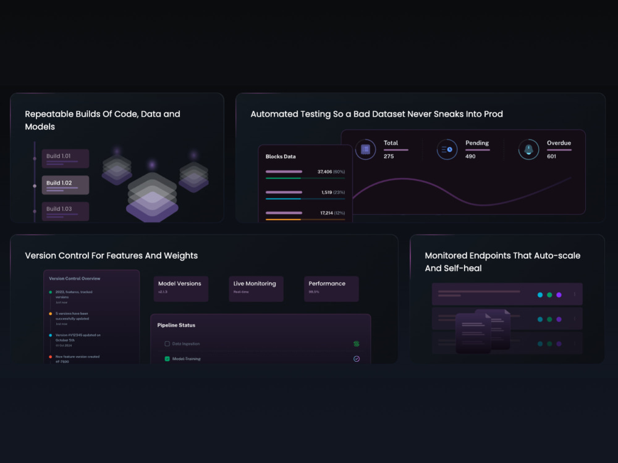Image resolution: width=618 pixels, height=463 pixels.
Task: Click the 17,214 (12%) value
Action: pyautogui.click(x=332, y=213)
